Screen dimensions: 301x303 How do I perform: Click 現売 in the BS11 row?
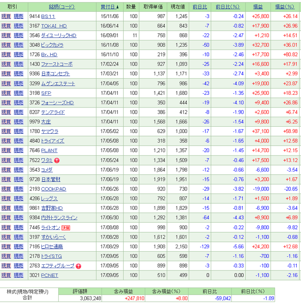click(x=18, y=16)
